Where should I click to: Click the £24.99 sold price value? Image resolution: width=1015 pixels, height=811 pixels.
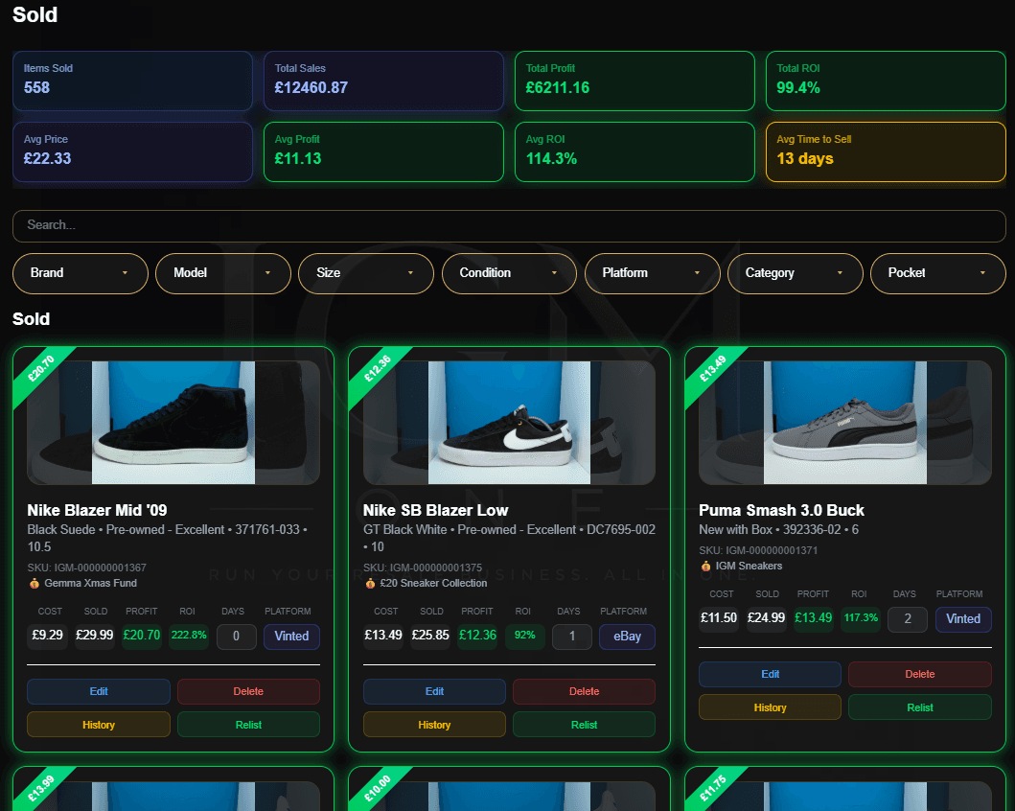[x=767, y=618]
